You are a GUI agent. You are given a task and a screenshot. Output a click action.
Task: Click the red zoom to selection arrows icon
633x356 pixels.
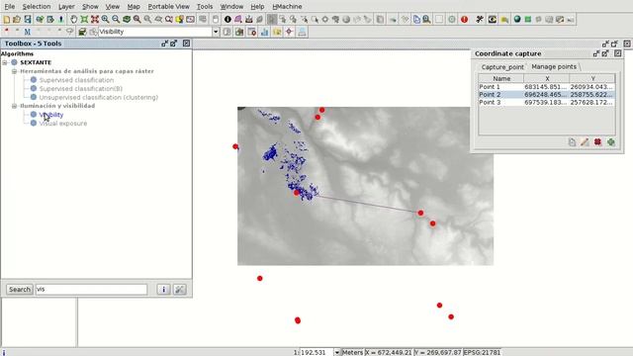click(x=95, y=19)
